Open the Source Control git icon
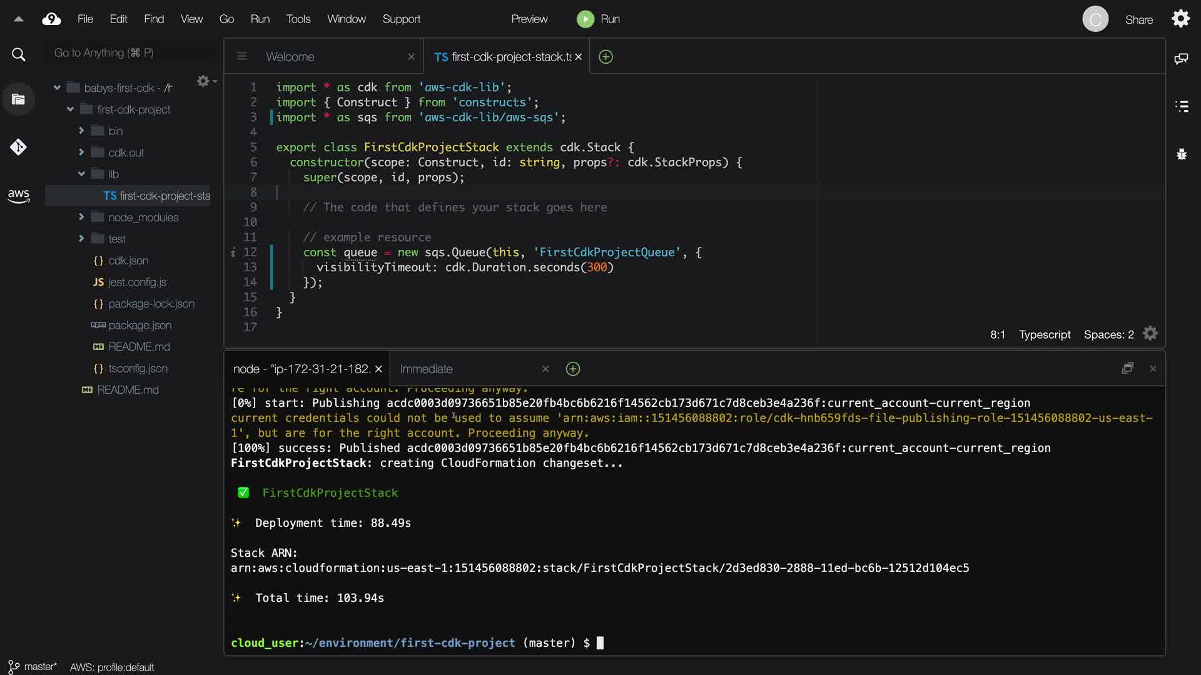The image size is (1201, 675). tap(18, 147)
